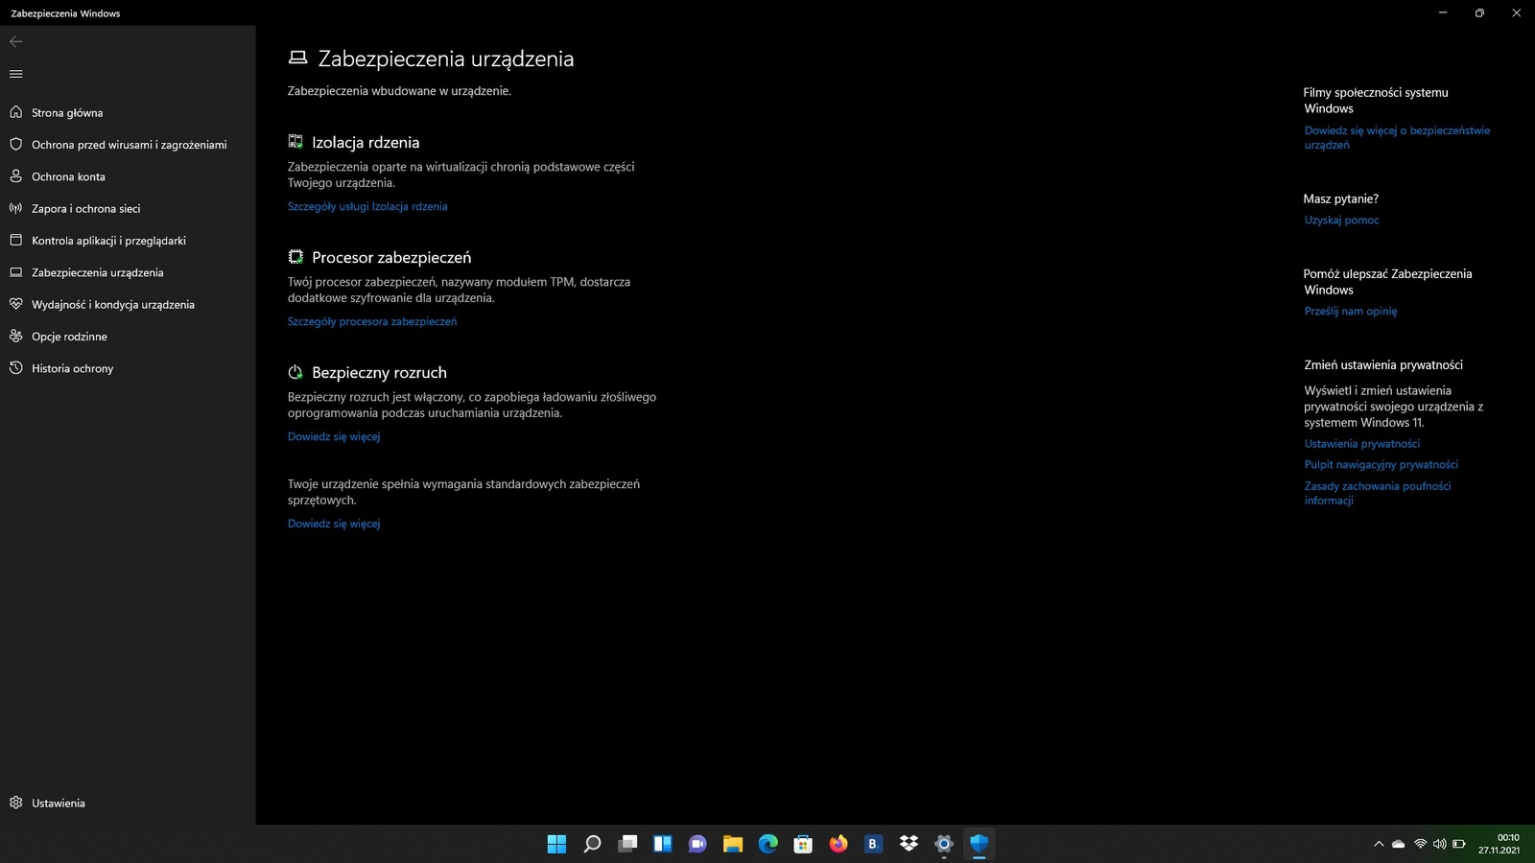Select the Ochrona konta person icon
Viewport: 1535px width, 863px height.
[14, 176]
